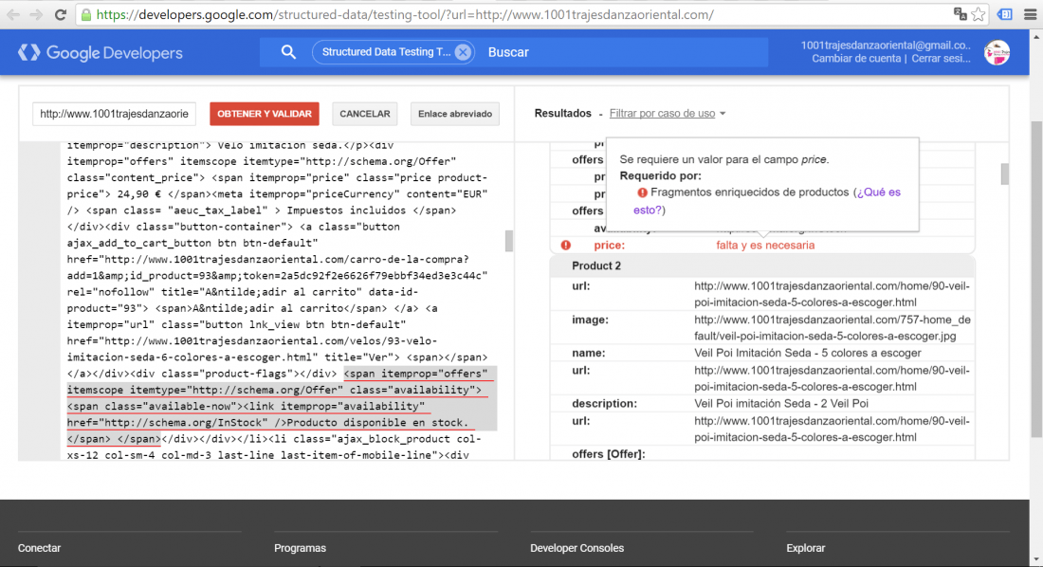This screenshot has height=567, width=1043.
Task: Click the page scrollbar up arrow
Action: (x=1035, y=36)
